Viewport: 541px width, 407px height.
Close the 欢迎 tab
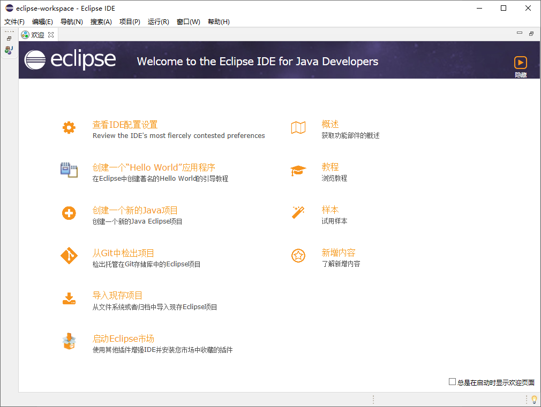click(51, 35)
